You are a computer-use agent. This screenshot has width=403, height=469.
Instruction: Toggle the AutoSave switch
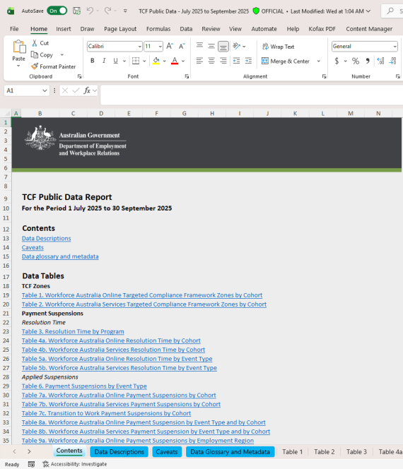pos(57,11)
